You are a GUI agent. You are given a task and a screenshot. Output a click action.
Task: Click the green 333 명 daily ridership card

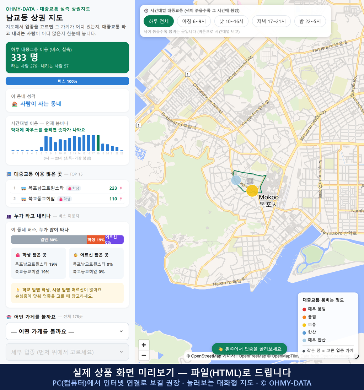[67, 58]
